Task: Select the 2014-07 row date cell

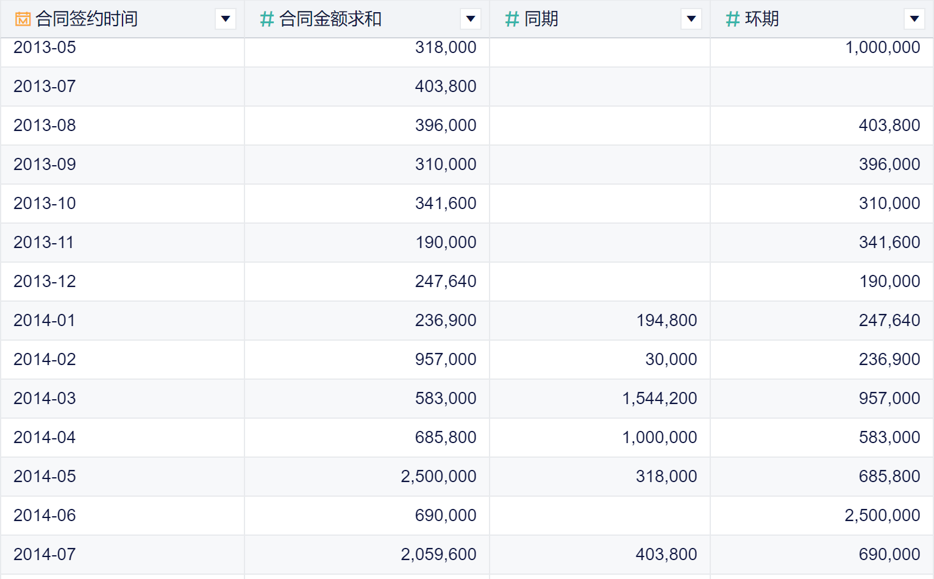Action: pos(45,555)
